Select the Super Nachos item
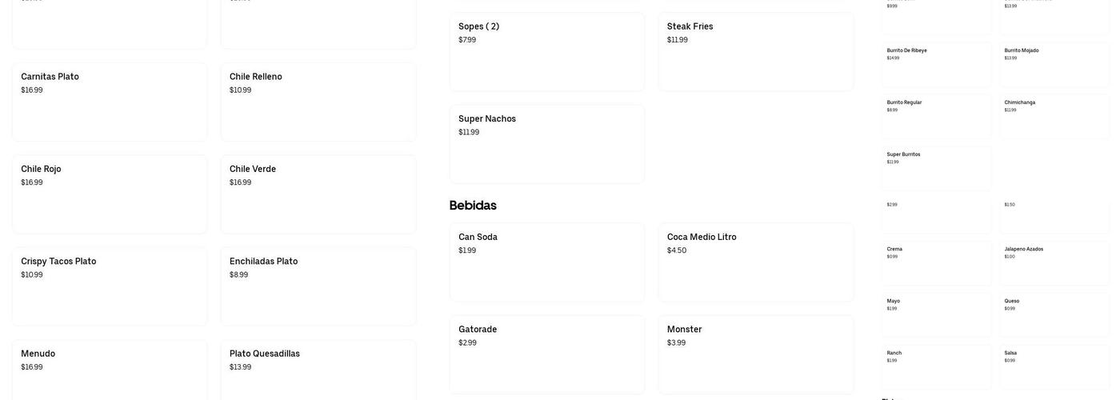The image size is (1120, 400). tap(547, 144)
